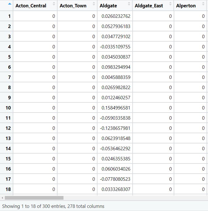The height and width of the screenshot is (211, 208).
Task: Click the horizontal scrollbar thumb
Action: 34,198
